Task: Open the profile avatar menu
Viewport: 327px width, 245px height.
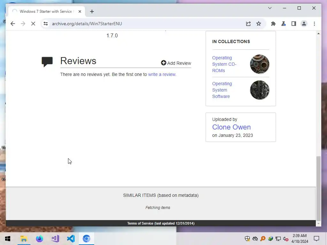Action: click(x=304, y=24)
